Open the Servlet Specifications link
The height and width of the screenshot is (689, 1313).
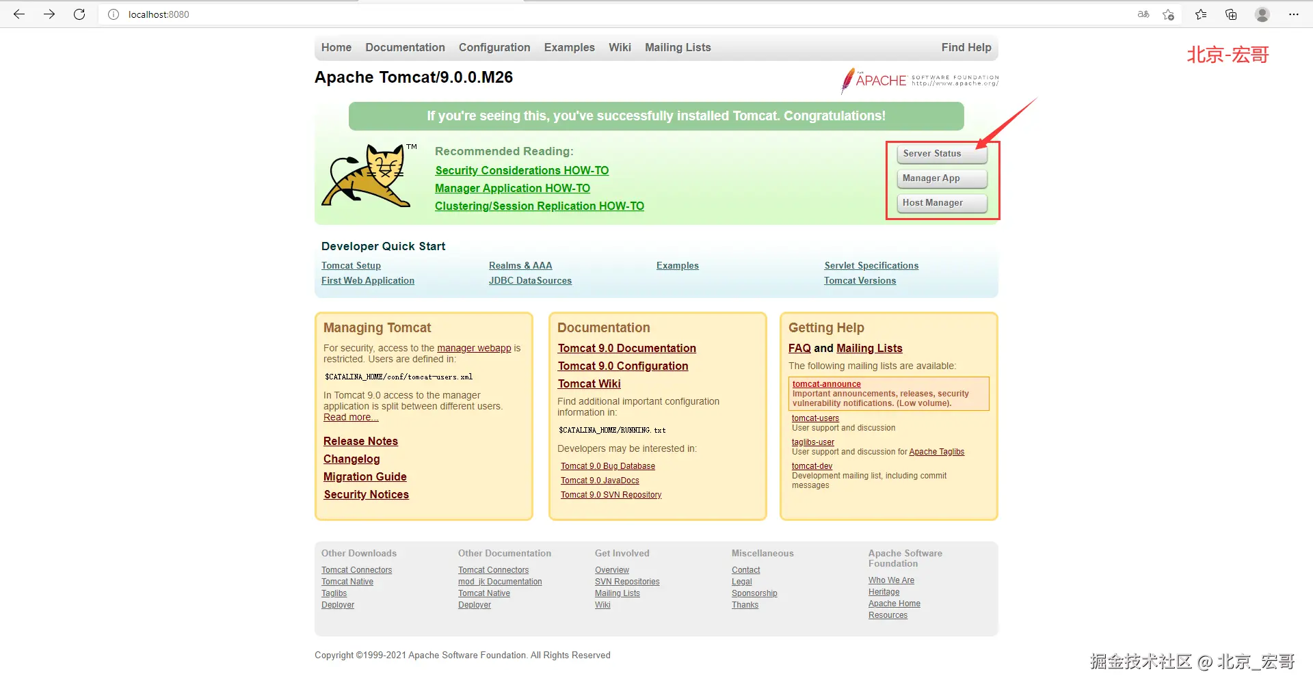coord(871,265)
